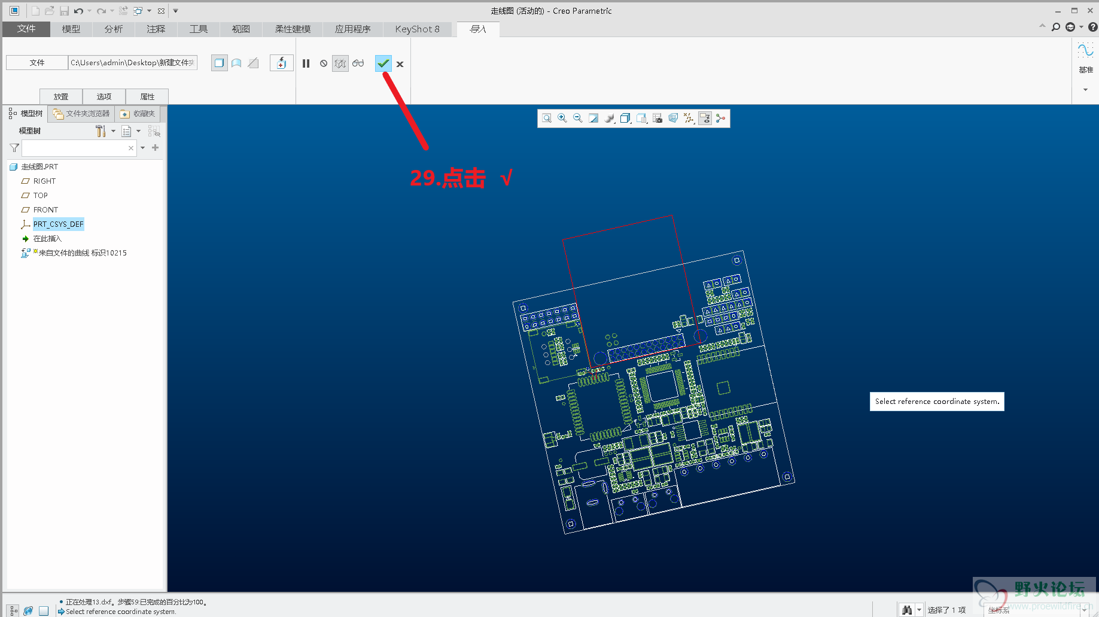Click the regenerate icon in quick access
Screen dimensions: 1099x617
click(123, 11)
